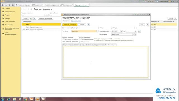
Task: Open the history icon in top toolbar
Action: tap(10, 5)
